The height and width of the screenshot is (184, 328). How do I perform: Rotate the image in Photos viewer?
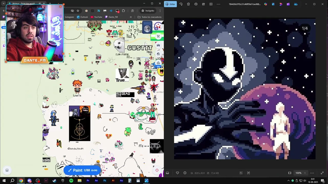pos(181,4)
